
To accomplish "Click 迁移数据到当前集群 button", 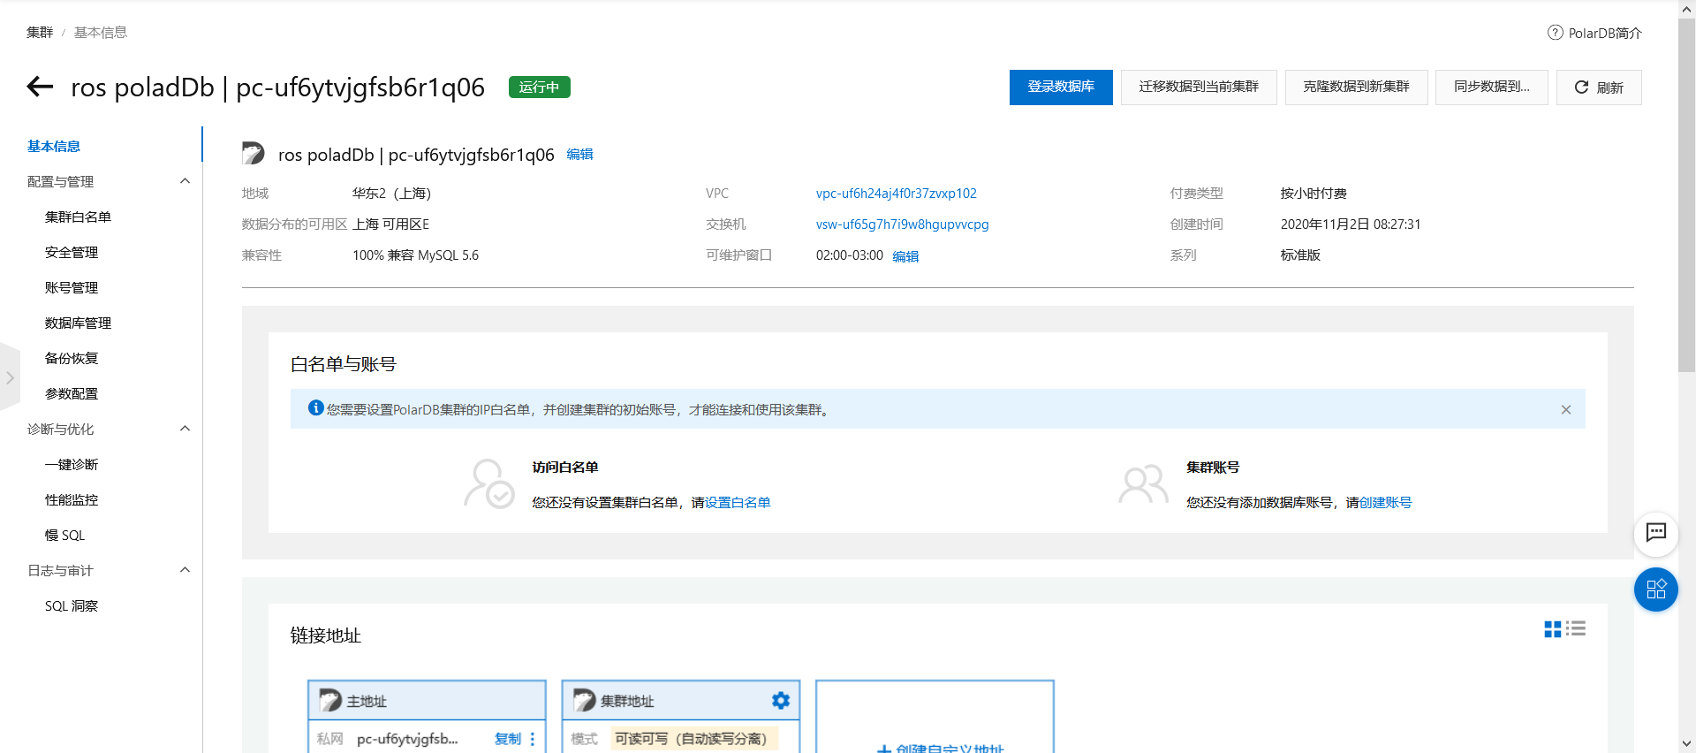I will (x=1199, y=87).
